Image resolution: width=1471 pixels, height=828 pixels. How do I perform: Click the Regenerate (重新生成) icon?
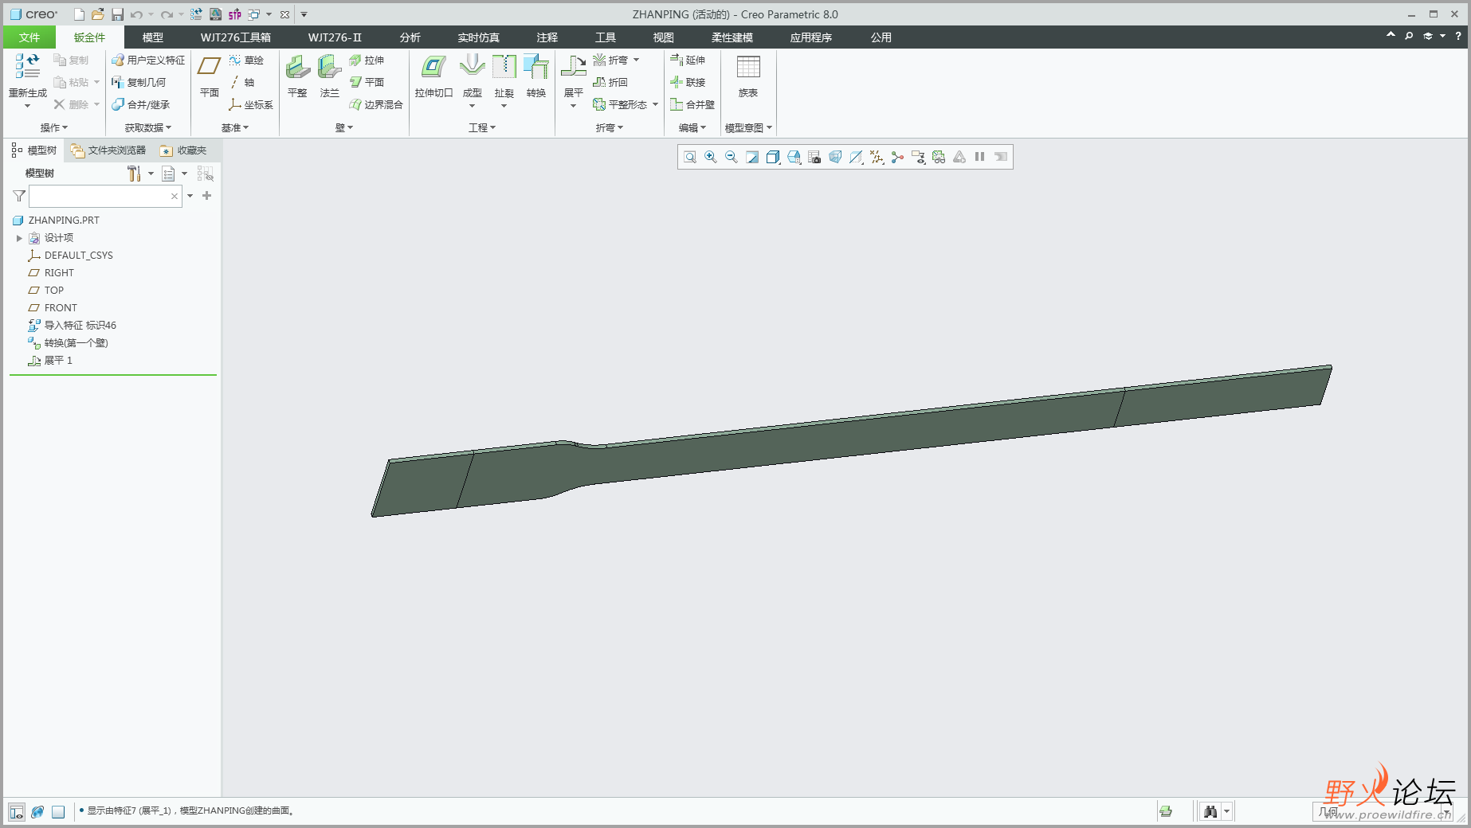[x=27, y=66]
